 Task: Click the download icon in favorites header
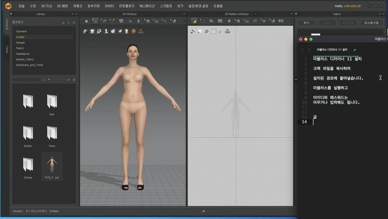(63, 23)
